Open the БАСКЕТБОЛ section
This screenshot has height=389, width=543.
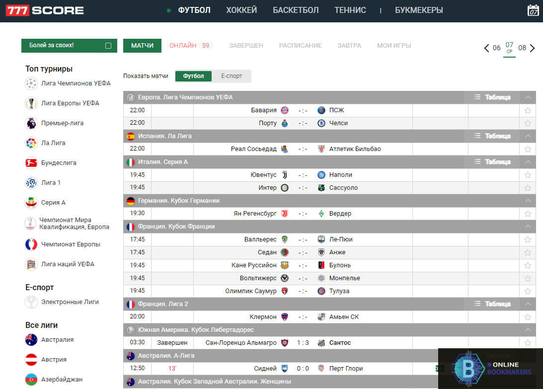tap(296, 10)
